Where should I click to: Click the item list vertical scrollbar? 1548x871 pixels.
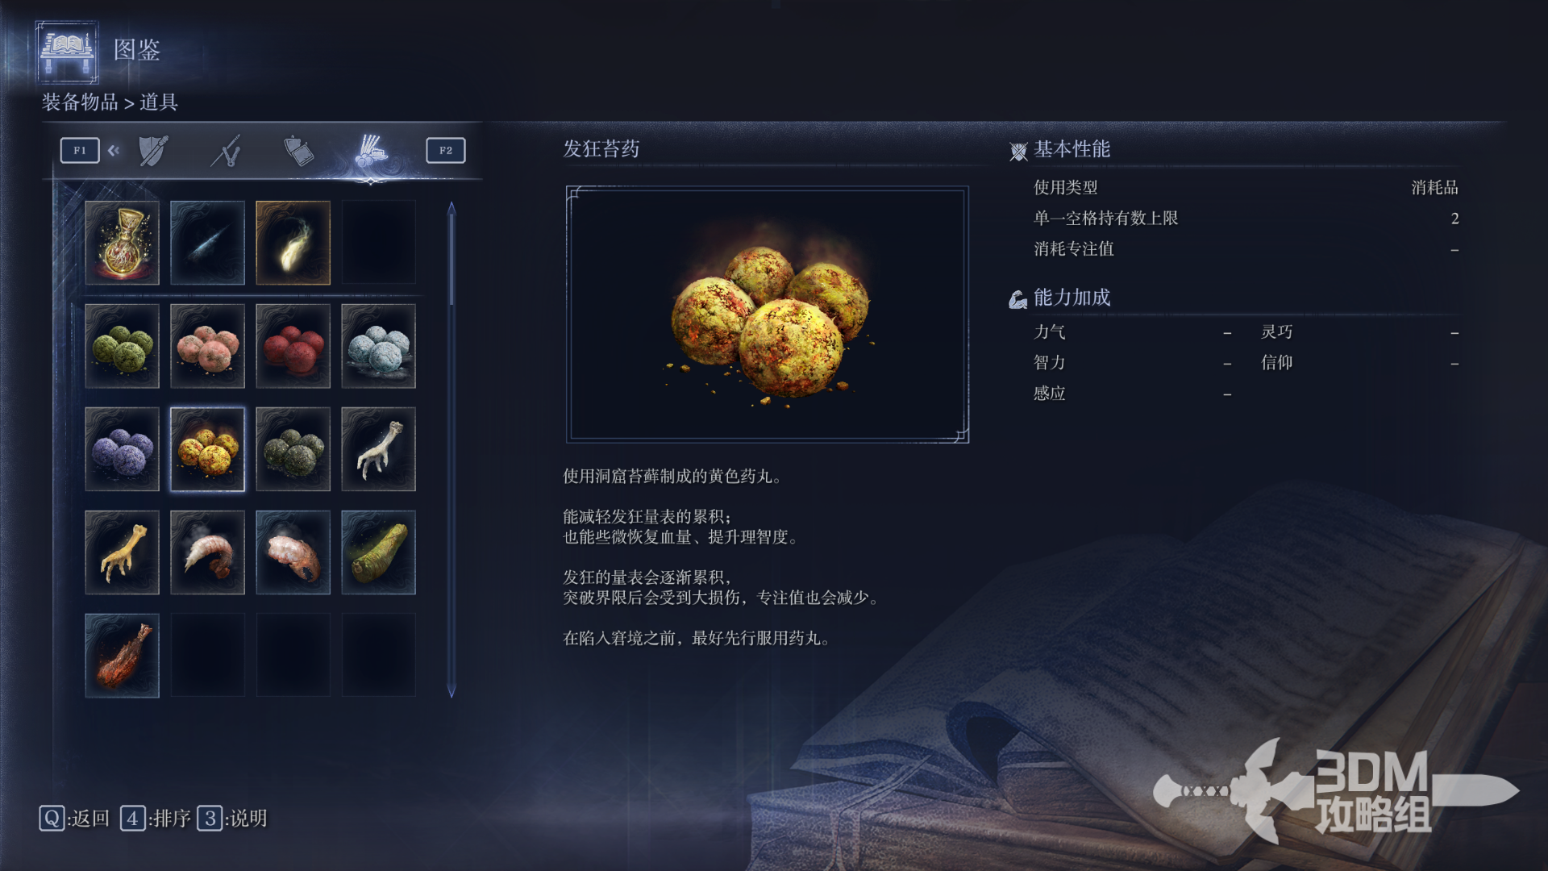click(x=451, y=449)
